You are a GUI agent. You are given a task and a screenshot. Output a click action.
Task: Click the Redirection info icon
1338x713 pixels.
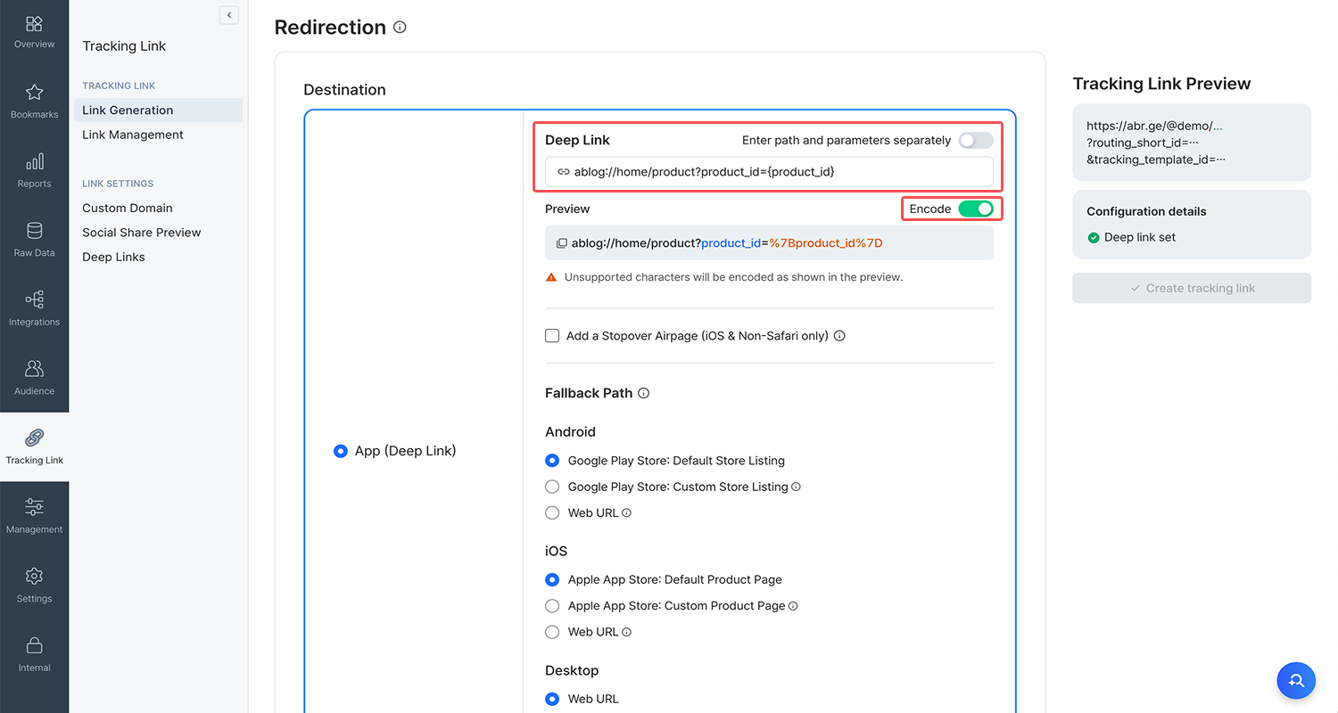pos(400,28)
